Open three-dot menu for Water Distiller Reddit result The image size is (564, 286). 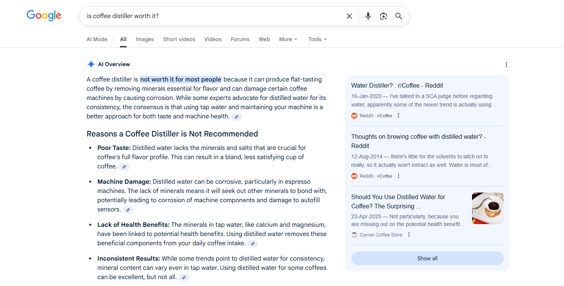point(399,115)
